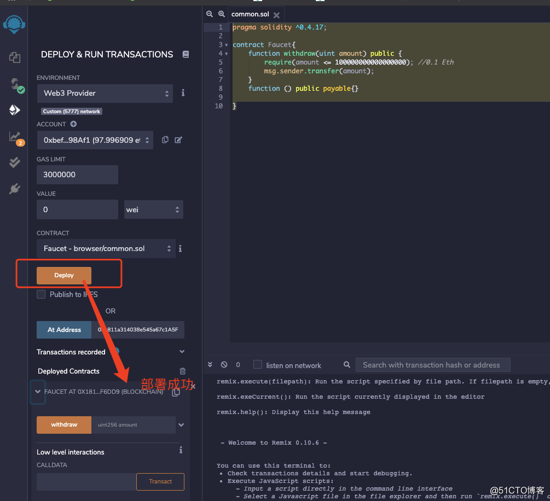
Task: Clear the terminal console
Action: [224, 365]
